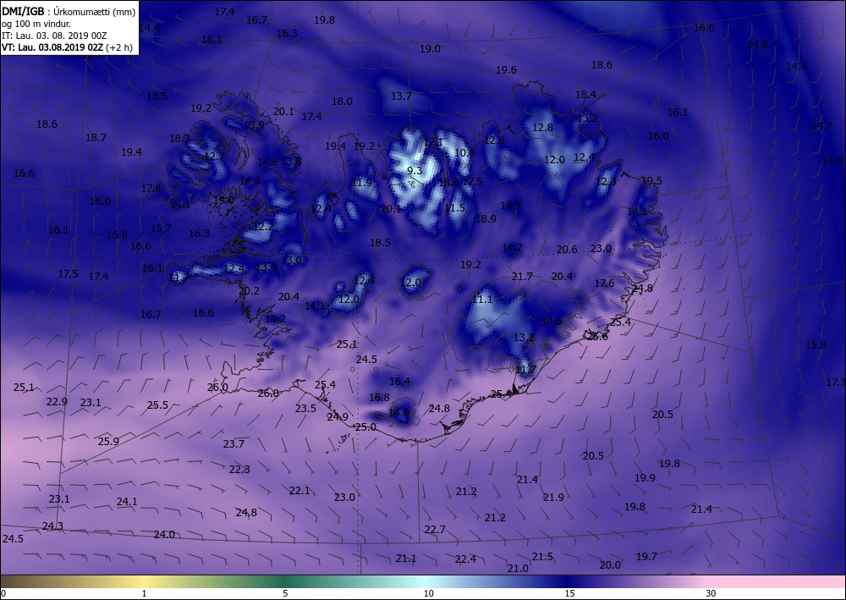Click the 24.3 value label
846x600 pixels.
click(x=52, y=526)
